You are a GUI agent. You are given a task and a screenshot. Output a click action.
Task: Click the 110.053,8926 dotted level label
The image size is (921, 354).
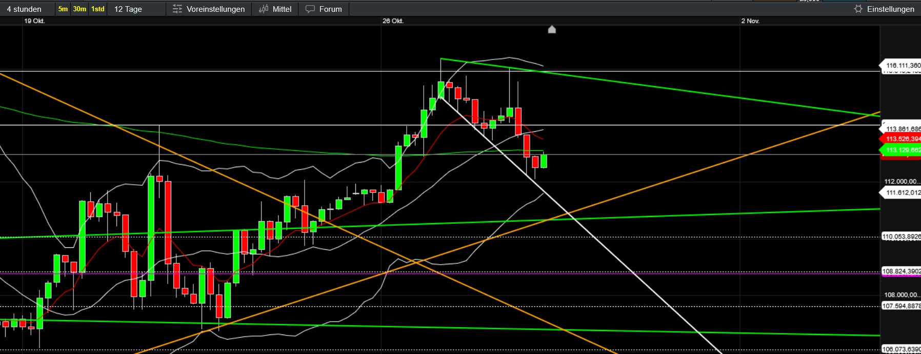click(x=901, y=237)
